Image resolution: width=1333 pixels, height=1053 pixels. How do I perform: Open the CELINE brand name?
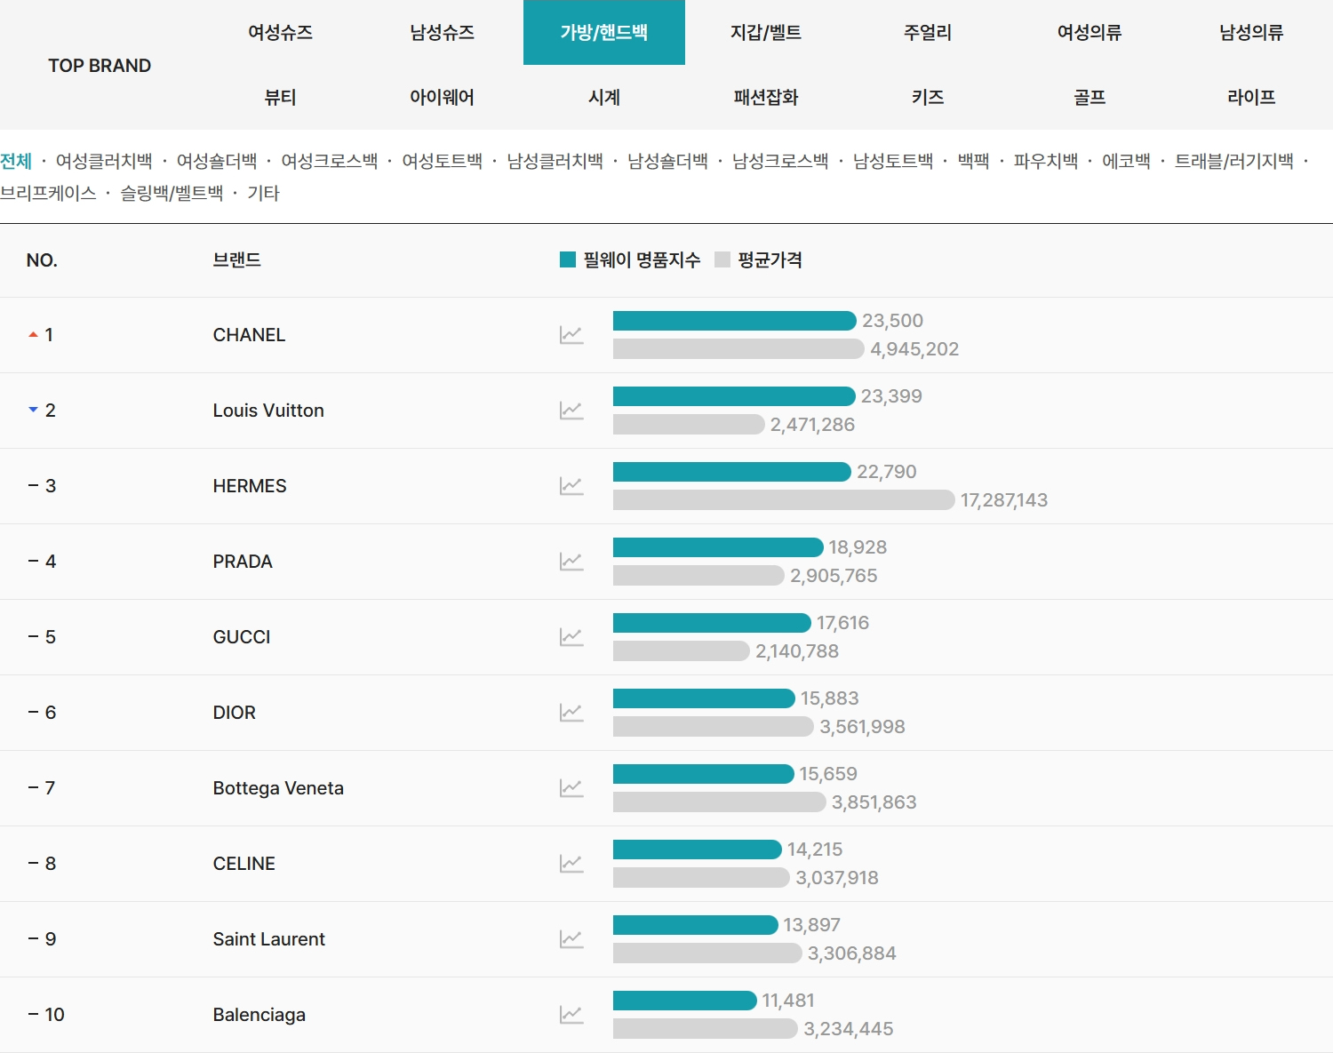click(x=244, y=864)
